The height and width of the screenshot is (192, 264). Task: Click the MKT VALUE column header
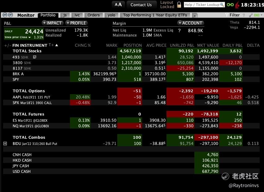pyautogui.click(x=208, y=45)
